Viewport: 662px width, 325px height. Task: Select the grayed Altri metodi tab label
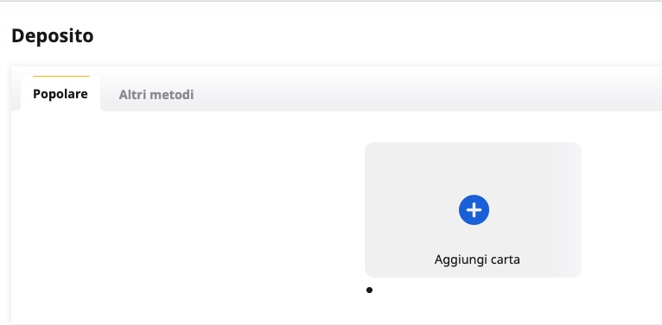tap(156, 95)
